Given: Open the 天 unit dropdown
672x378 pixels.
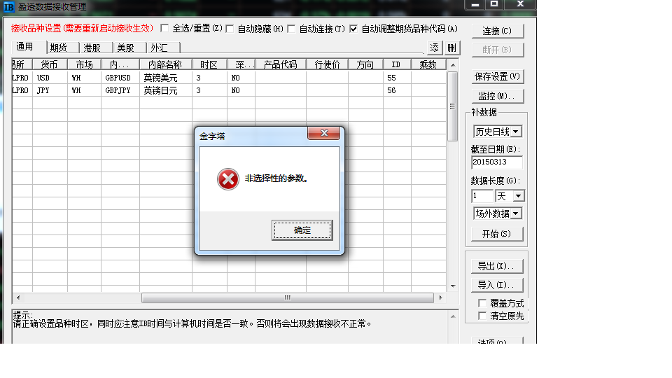Looking at the screenshot, I should pos(519,196).
